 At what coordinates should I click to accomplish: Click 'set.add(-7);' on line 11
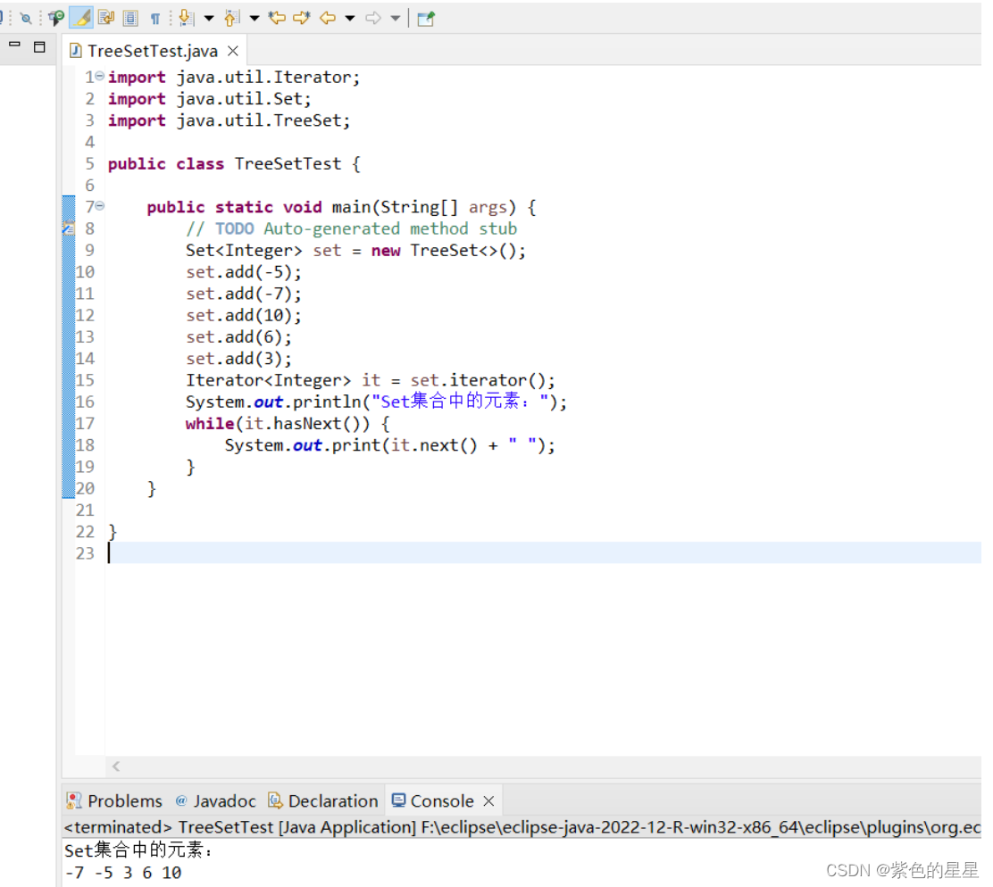pyautogui.click(x=244, y=294)
